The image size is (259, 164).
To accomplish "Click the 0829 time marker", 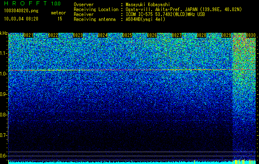I will point(226,35).
